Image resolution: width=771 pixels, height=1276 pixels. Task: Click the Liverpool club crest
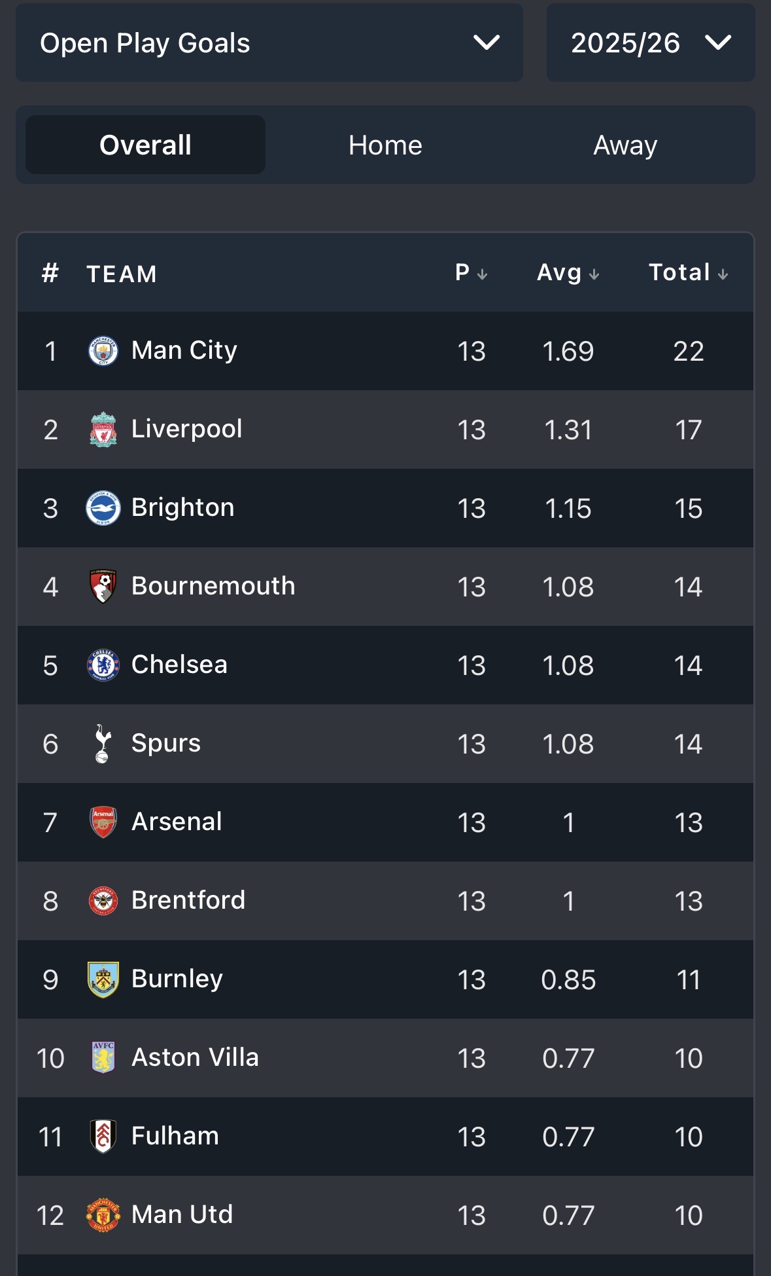tap(103, 429)
